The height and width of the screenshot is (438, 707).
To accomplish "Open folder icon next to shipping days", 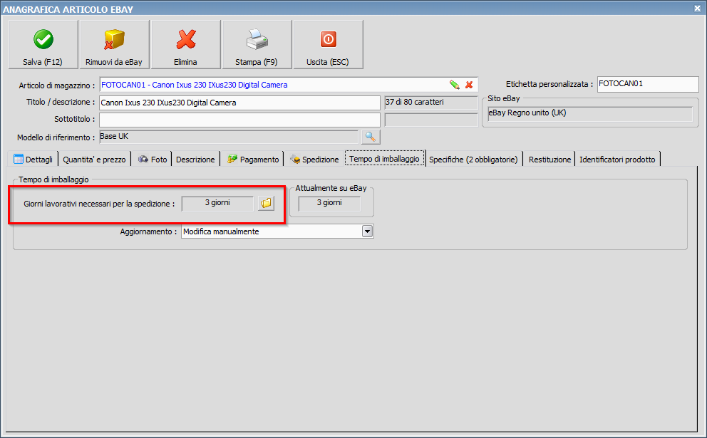I will pyautogui.click(x=266, y=203).
